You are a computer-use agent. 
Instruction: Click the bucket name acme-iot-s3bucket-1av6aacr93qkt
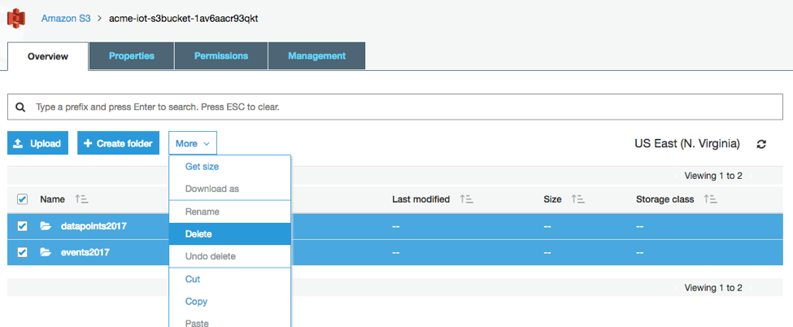pyautogui.click(x=184, y=19)
